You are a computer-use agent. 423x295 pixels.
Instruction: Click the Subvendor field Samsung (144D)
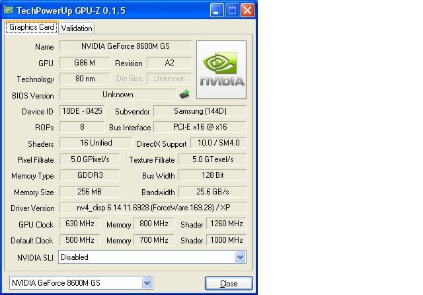click(x=200, y=111)
